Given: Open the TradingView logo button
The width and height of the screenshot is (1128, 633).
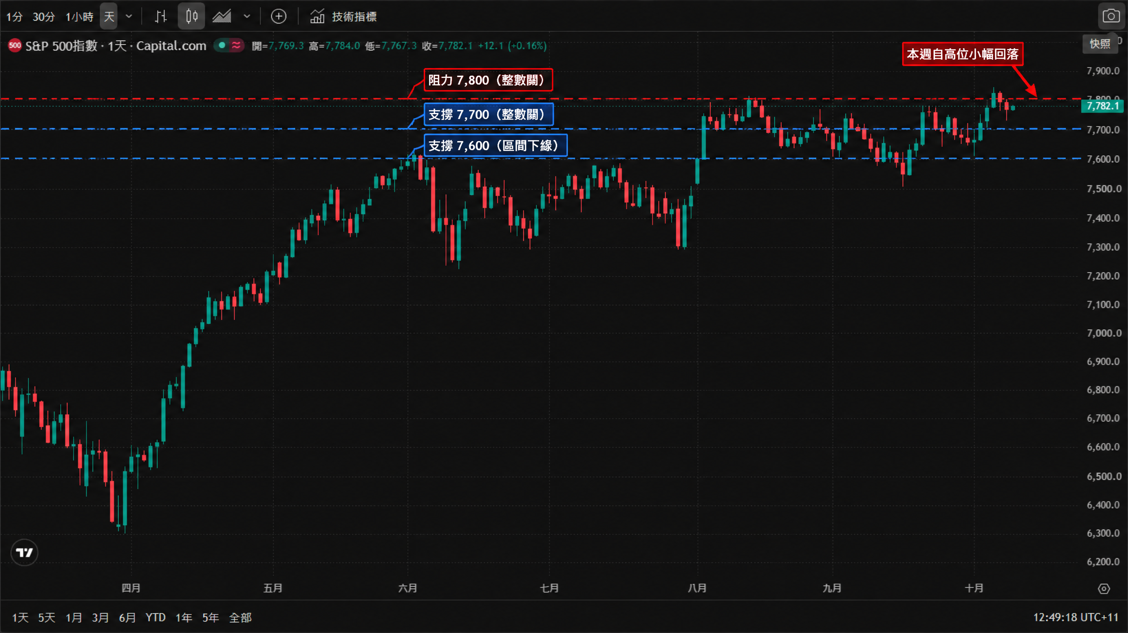Looking at the screenshot, I should 24,553.
